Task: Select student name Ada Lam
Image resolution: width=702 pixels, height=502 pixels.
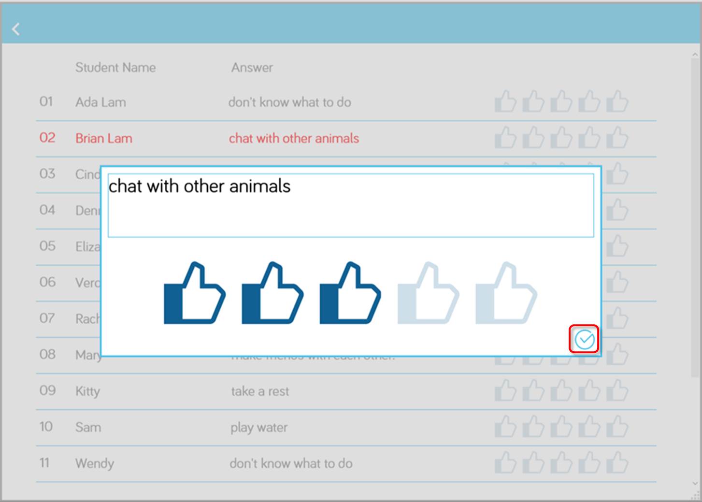Action: [x=100, y=102]
